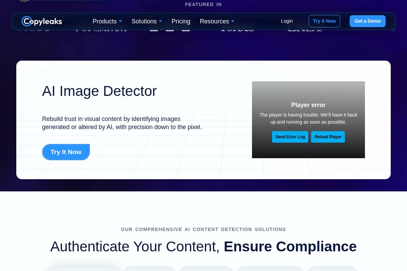The width and height of the screenshot is (407, 271).
Task: Click Try it Now in the navbar
Action: [x=324, y=21]
